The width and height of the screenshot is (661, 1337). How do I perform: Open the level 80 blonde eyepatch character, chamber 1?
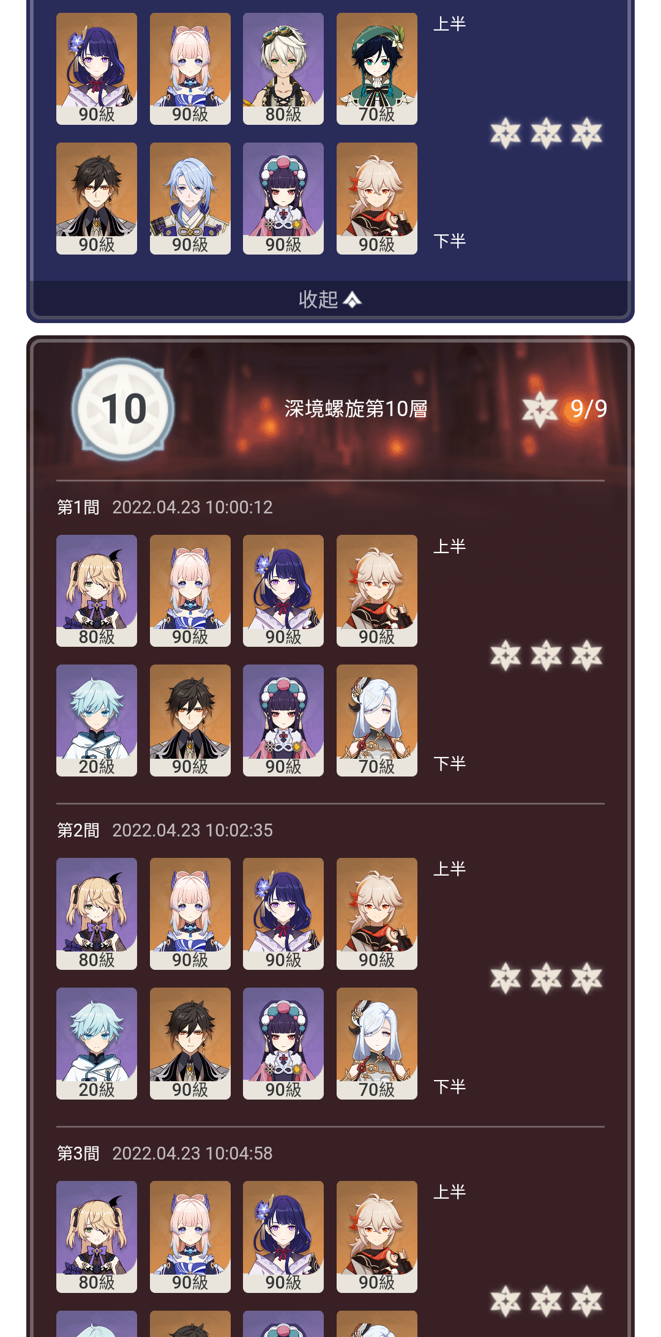[x=97, y=590]
